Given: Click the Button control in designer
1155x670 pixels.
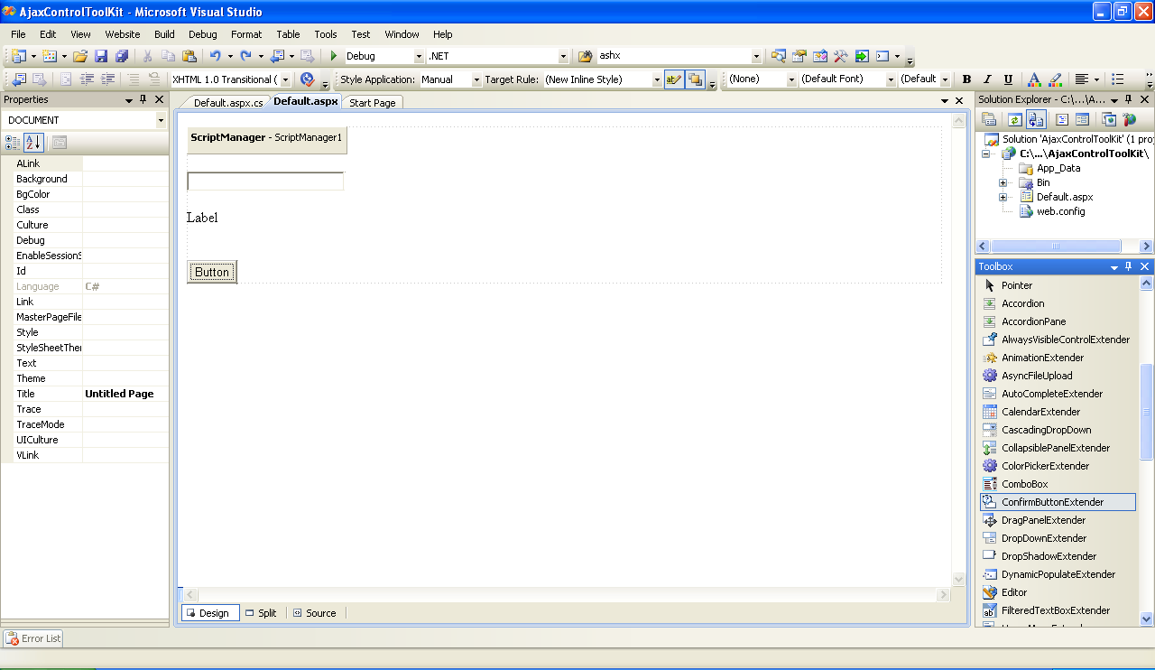Looking at the screenshot, I should [x=212, y=272].
